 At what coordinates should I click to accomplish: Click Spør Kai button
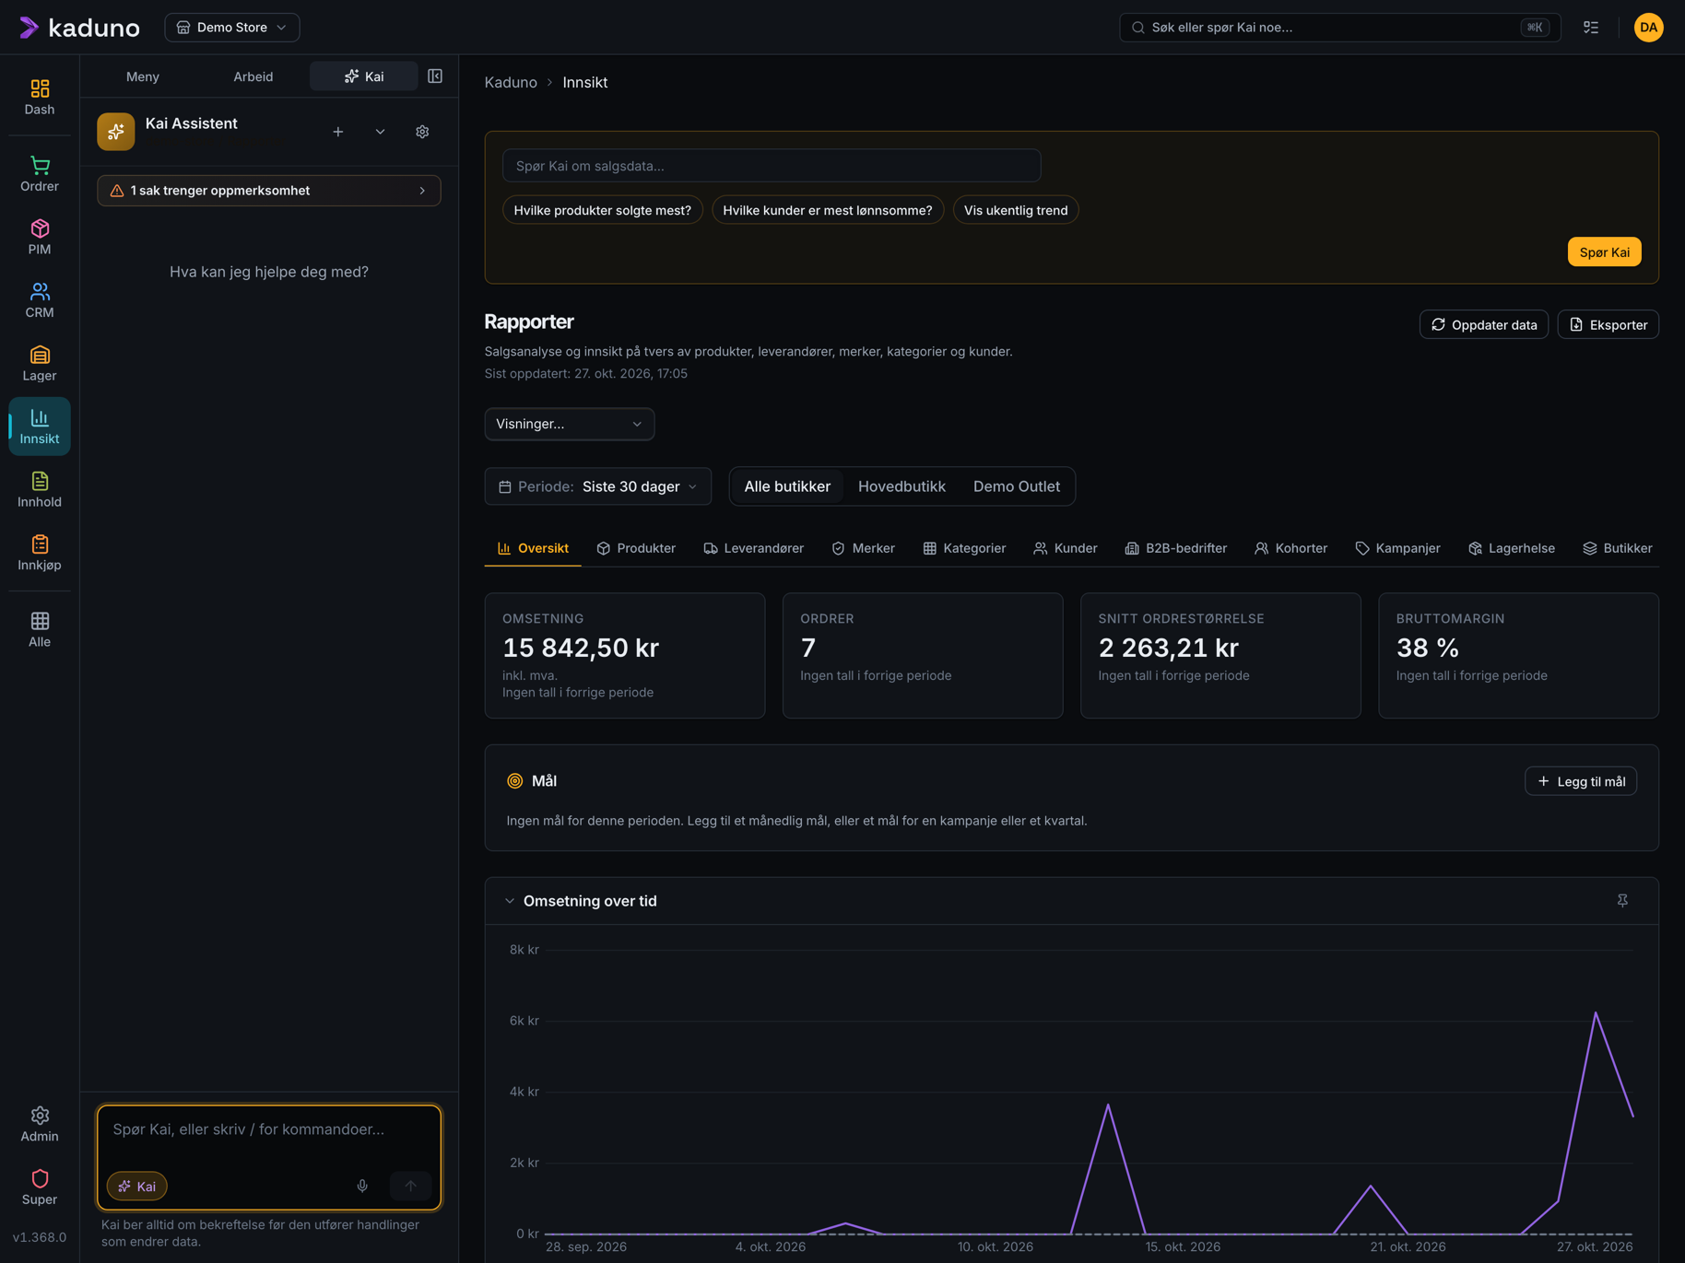coord(1604,251)
